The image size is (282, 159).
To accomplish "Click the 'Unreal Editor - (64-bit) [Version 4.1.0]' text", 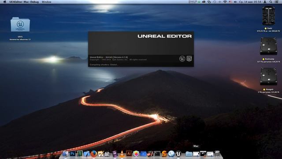I will tap(109, 57).
